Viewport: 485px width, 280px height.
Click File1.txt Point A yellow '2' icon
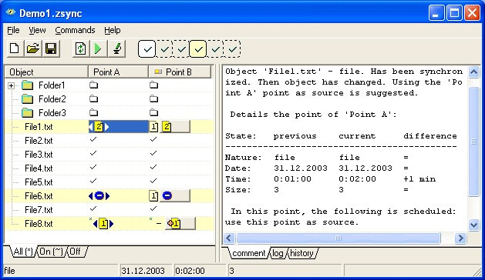click(99, 127)
